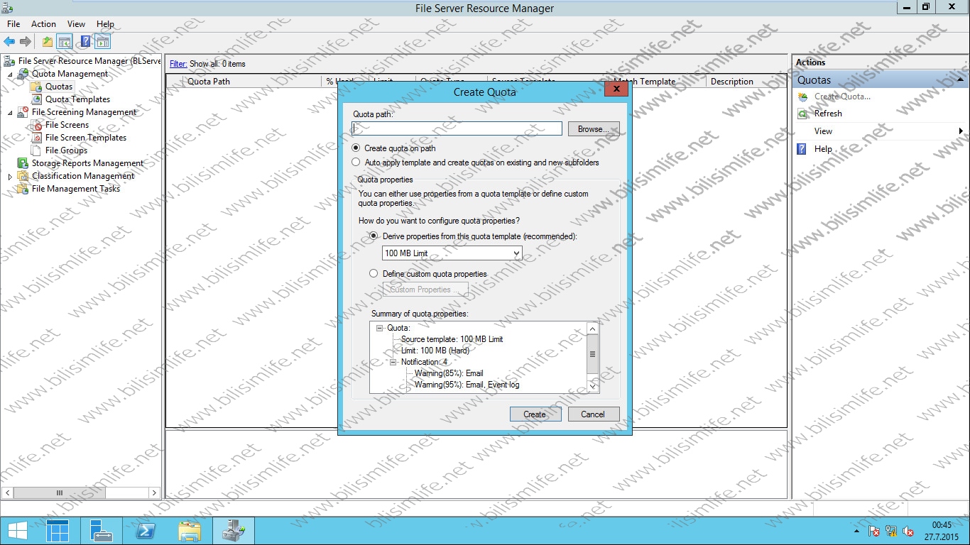Expand the Classification Management tree node
The width and height of the screenshot is (970, 545).
tap(10, 176)
